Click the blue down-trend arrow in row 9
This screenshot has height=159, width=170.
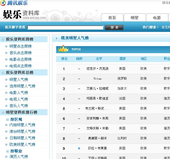[x=79, y=149]
